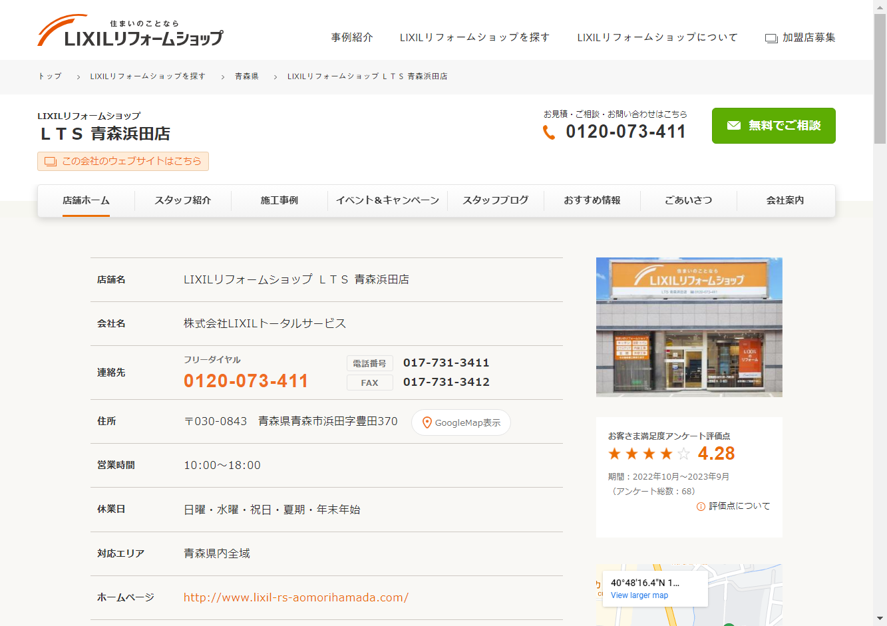Switch to 施工事例 tab
The width and height of the screenshot is (887, 626).
pos(279,200)
